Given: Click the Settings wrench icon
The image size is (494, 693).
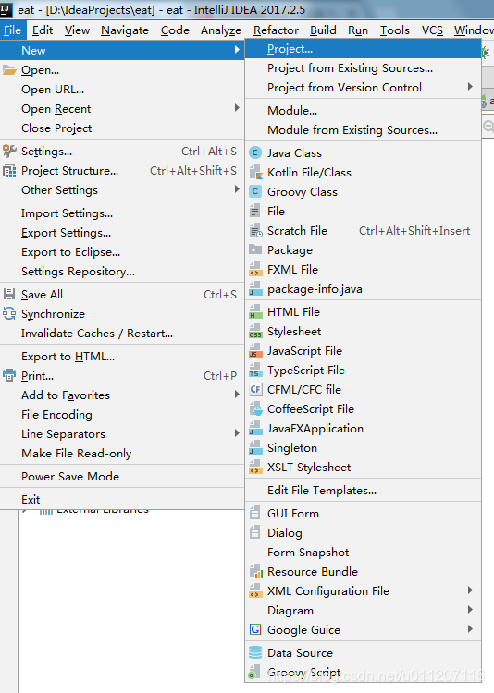Looking at the screenshot, I should 9,152.
